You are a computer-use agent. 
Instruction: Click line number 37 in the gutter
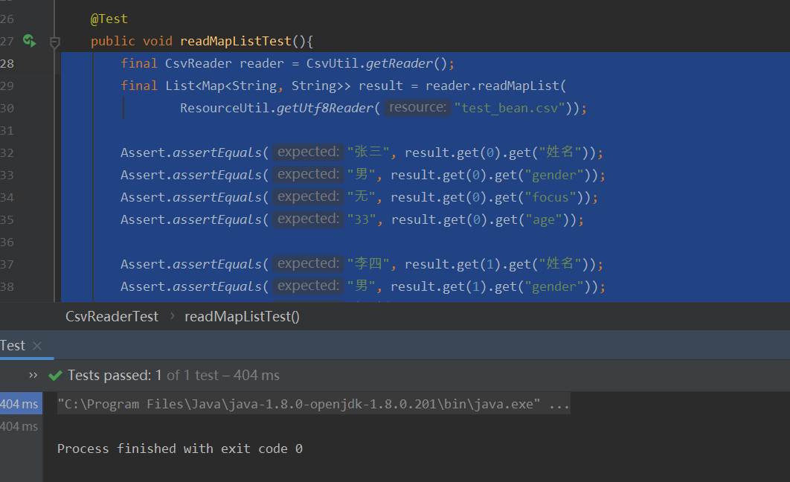[7, 264]
